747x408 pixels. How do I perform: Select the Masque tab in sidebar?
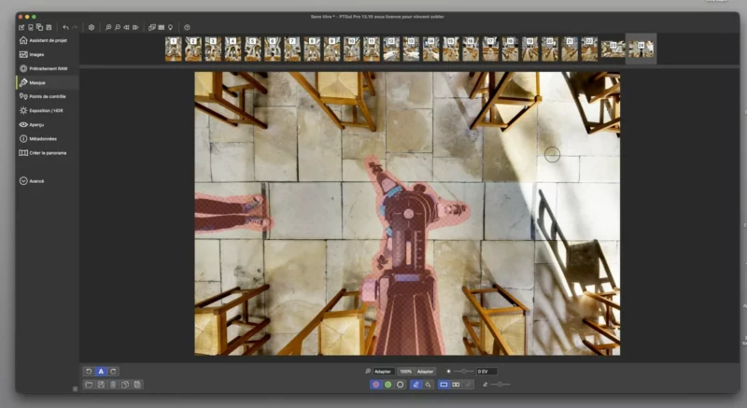(x=48, y=83)
